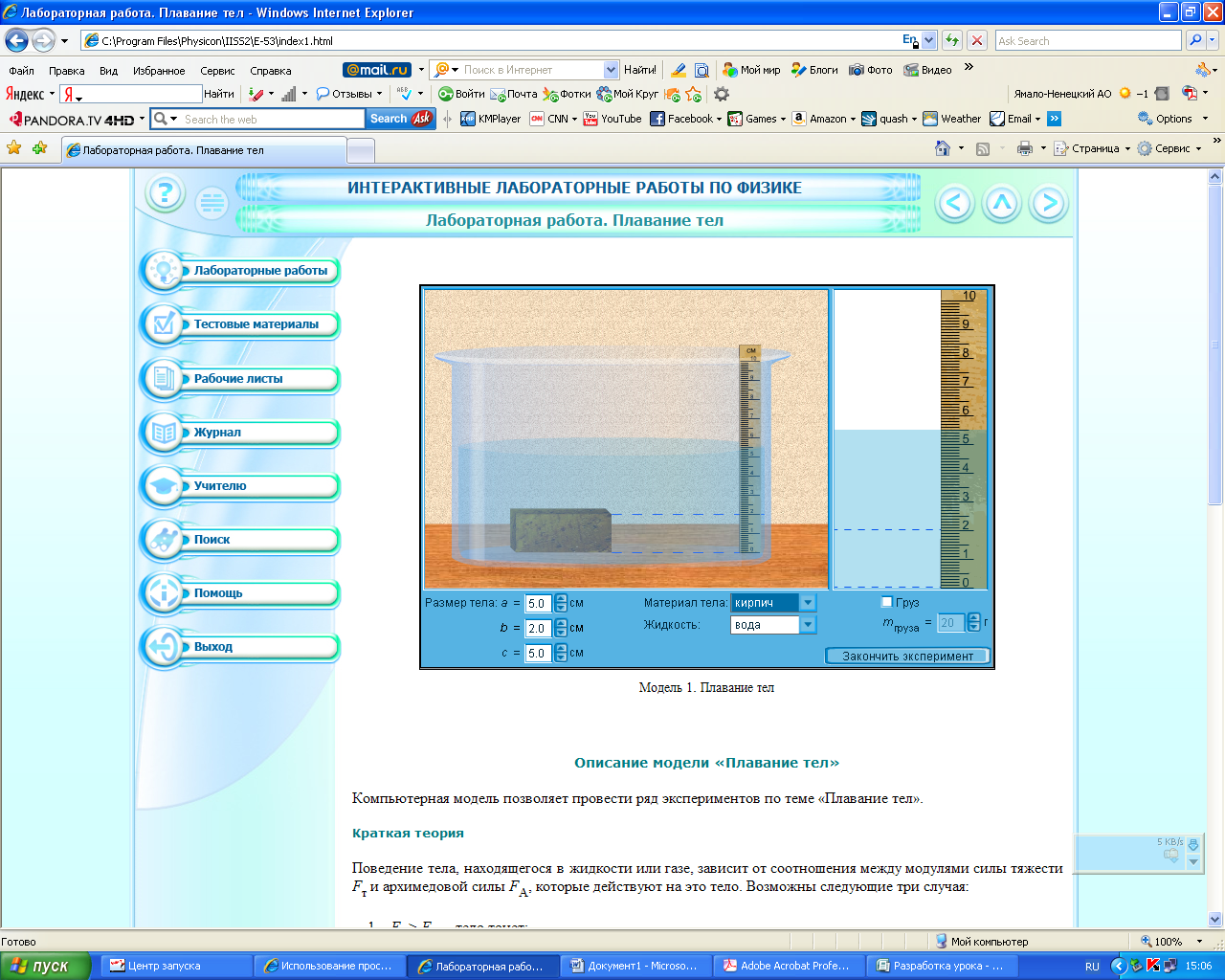Open the Страница dropdown menu
The height and width of the screenshot is (980, 1225).
coord(1092,148)
